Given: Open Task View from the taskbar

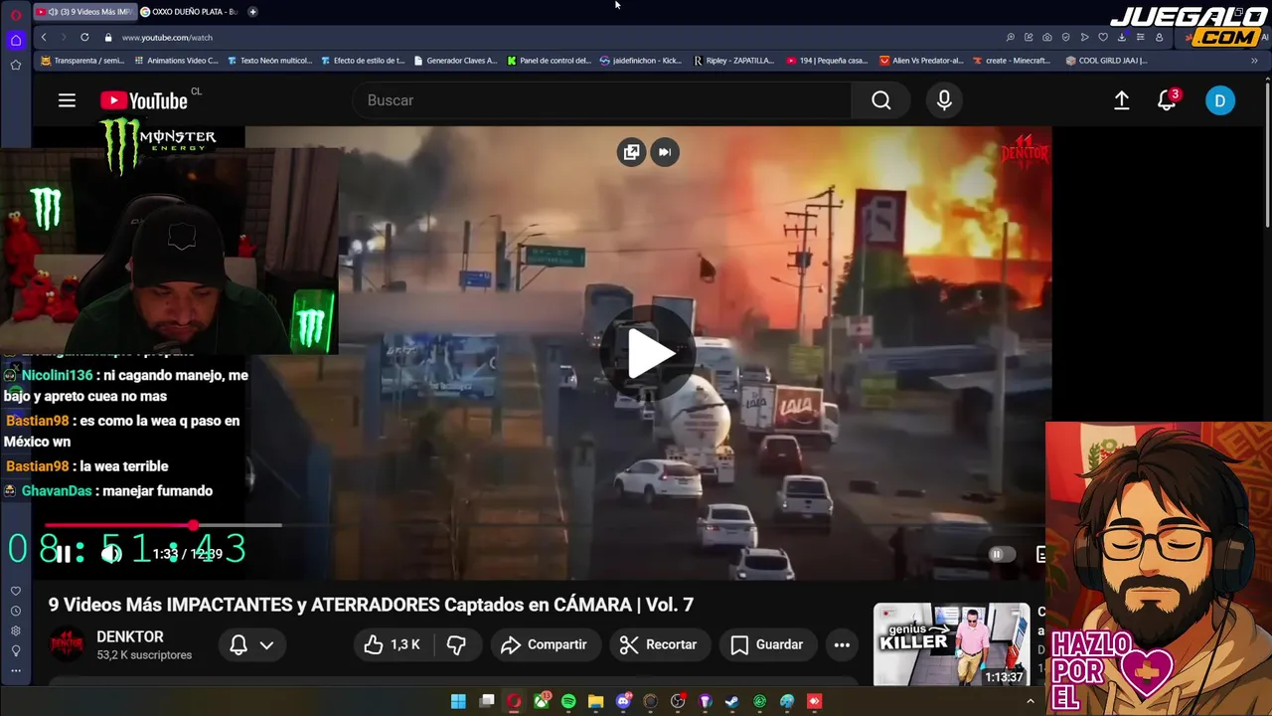Looking at the screenshot, I should point(487,701).
